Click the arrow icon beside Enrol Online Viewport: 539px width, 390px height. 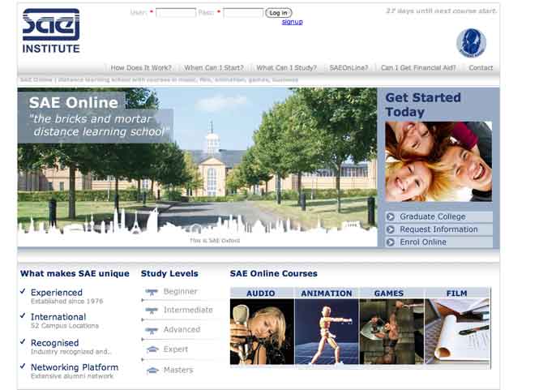click(x=390, y=242)
